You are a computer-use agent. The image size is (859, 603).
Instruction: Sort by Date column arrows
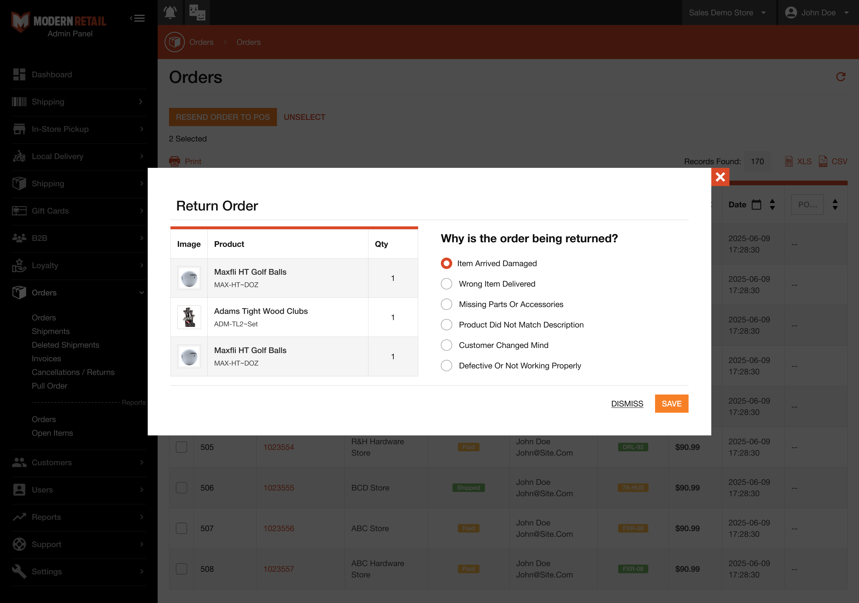(x=772, y=205)
